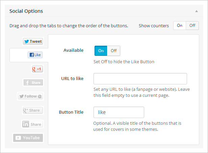This screenshot has width=208, height=153.
Task: Turn Show counters On
Action: pos(180,26)
